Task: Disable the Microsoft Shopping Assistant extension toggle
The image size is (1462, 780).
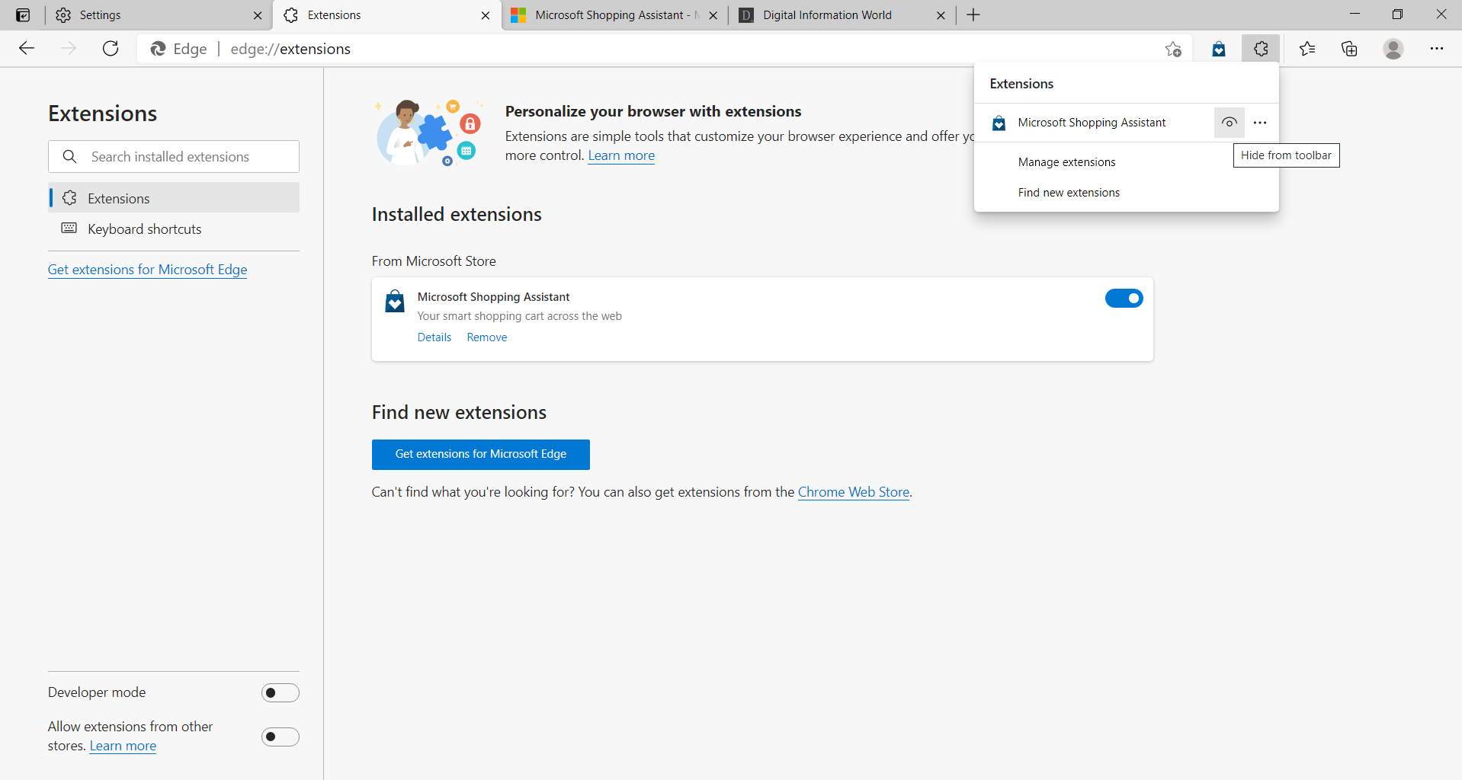Action: pyautogui.click(x=1124, y=298)
